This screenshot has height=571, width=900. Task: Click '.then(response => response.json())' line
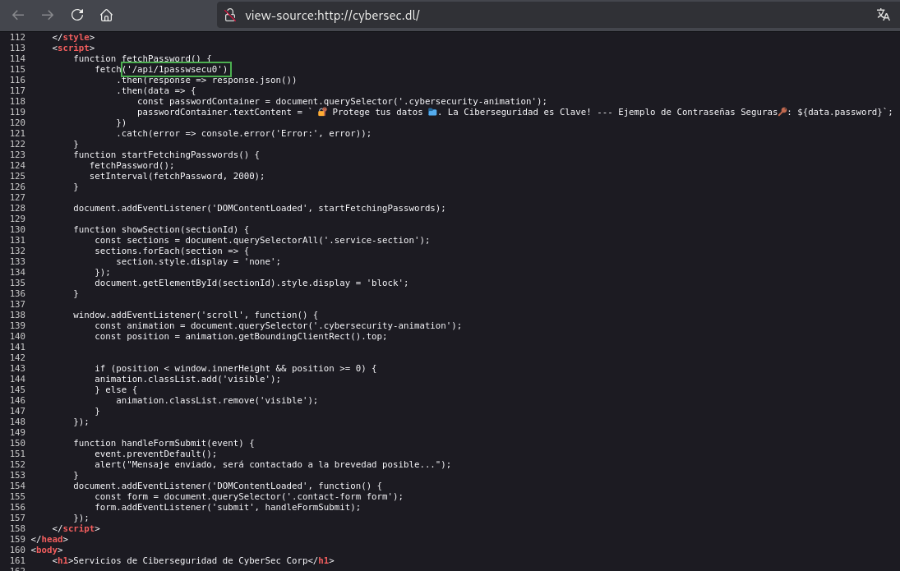point(206,81)
